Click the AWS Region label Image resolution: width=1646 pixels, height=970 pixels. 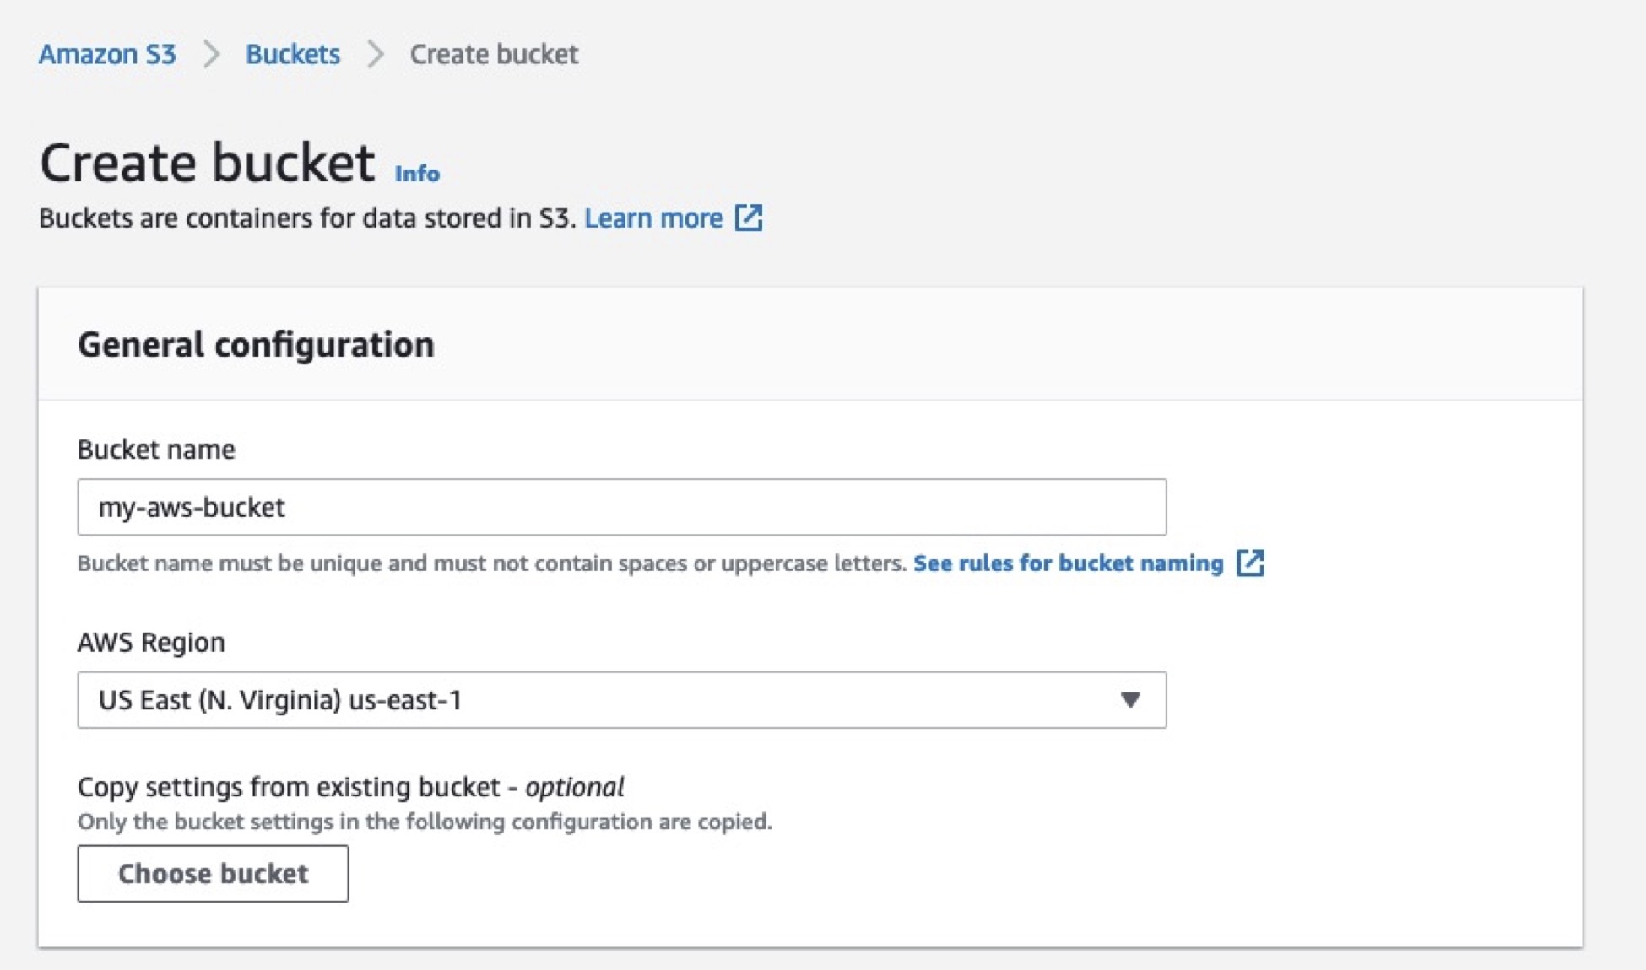click(x=151, y=642)
